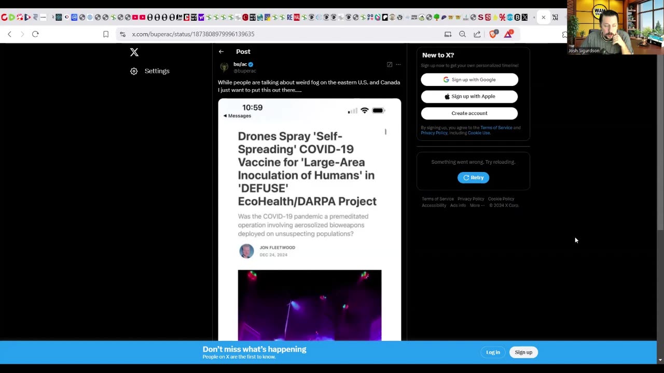664x373 pixels.
Task: Open Privacy Policy link in signup text
Action: point(434,133)
